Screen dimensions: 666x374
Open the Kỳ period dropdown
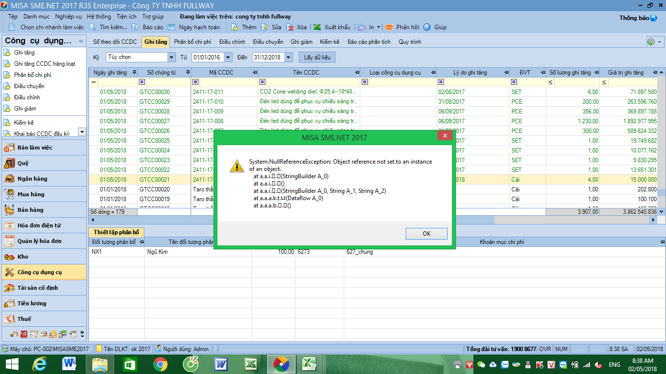(171, 57)
